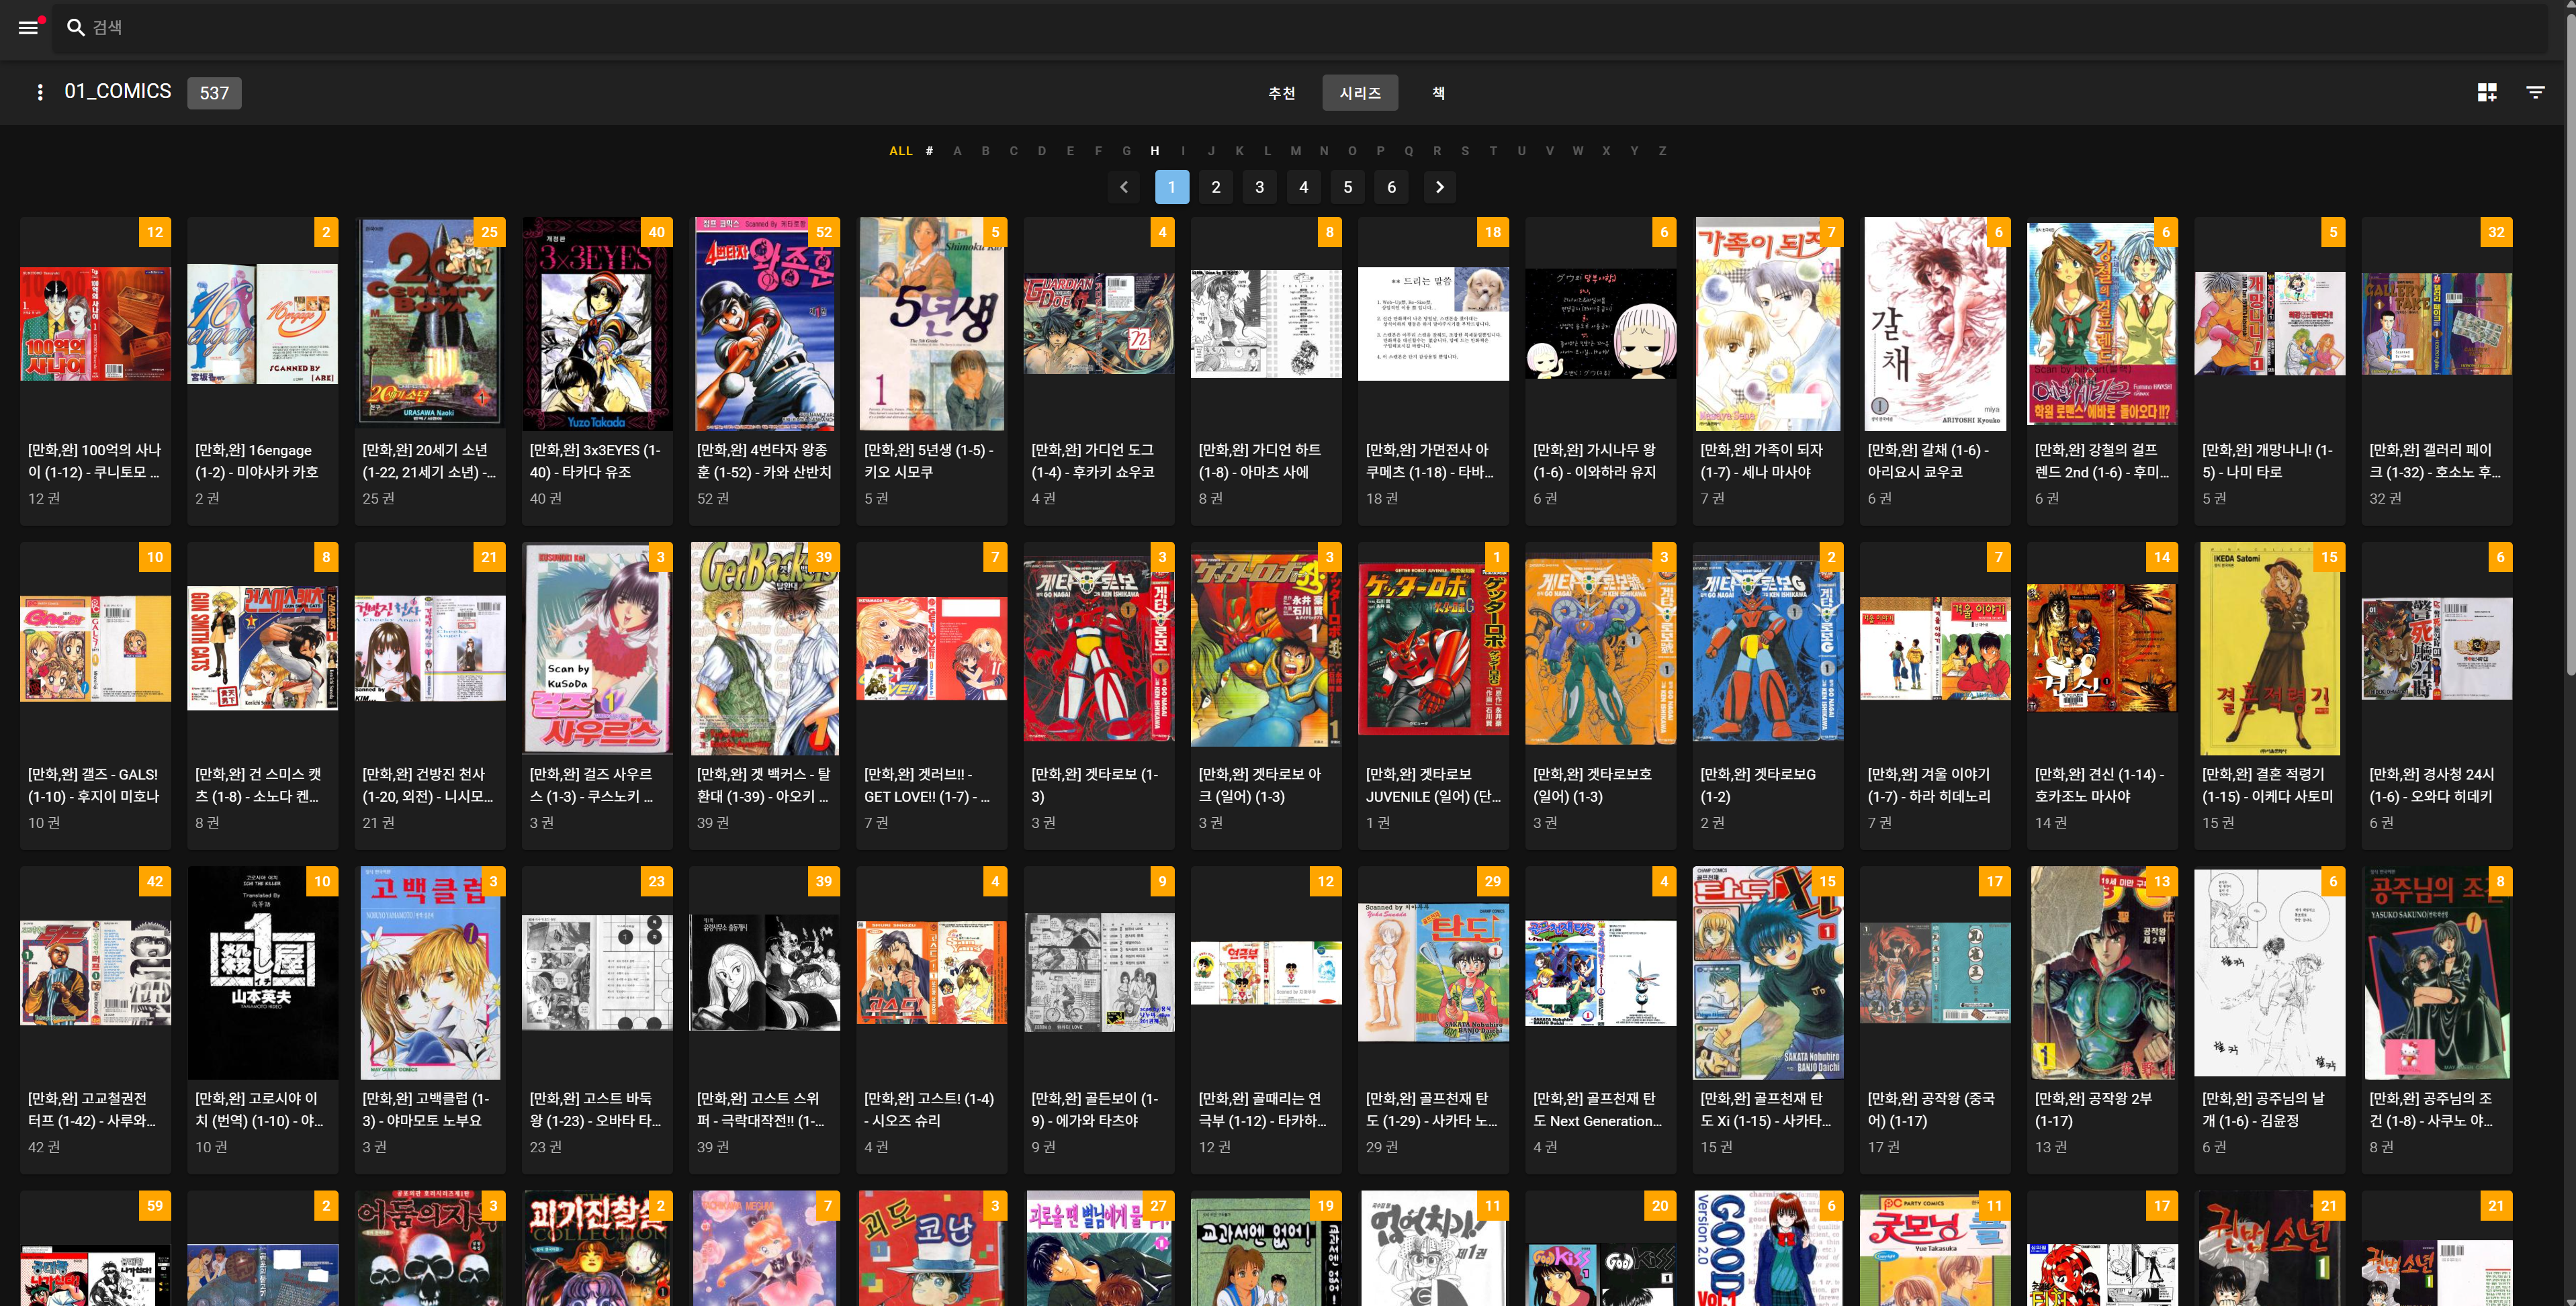Open the grid page size selector

click(x=2486, y=92)
